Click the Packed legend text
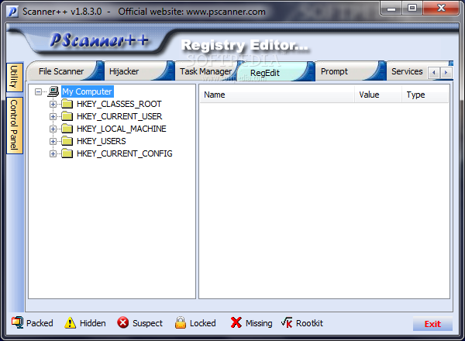 click(x=40, y=323)
